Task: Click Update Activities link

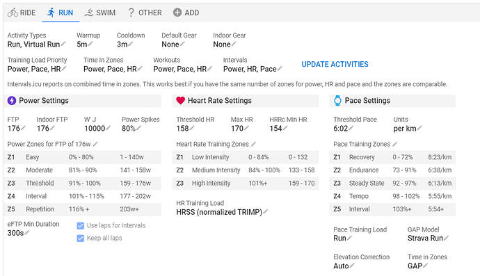Action: point(335,64)
